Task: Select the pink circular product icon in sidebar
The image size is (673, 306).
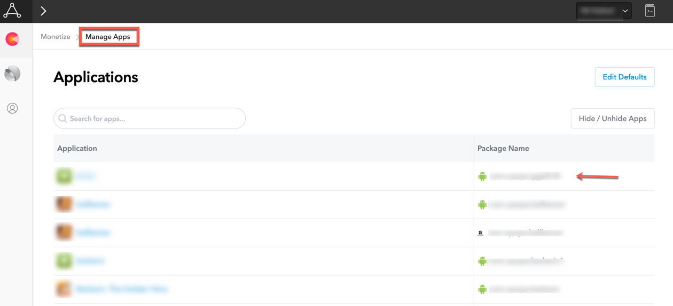Action: point(12,39)
